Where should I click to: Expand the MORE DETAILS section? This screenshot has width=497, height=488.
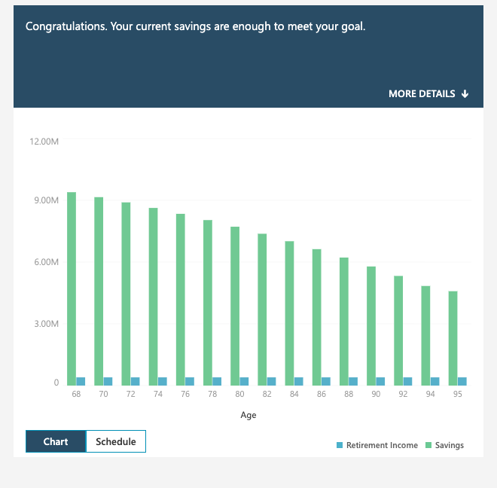(x=422, y=94)
